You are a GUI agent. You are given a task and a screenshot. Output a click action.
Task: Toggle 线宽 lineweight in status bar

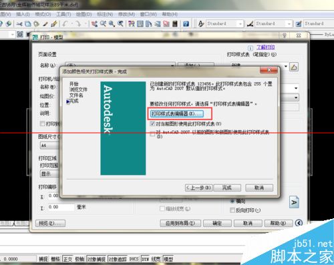[x=156, y=259]
